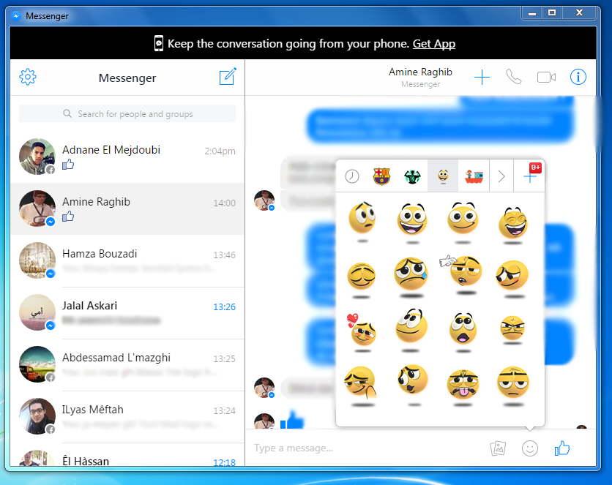
Task: Click Adnane El Mejdoubi's profile picture
Action: [37, 157]
